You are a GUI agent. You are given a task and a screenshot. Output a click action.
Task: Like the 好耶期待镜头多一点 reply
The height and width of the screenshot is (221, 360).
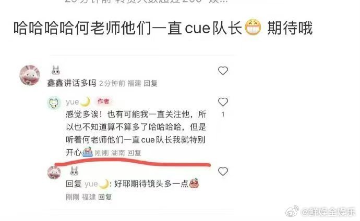pyautogui.click(x=223, y=172)
